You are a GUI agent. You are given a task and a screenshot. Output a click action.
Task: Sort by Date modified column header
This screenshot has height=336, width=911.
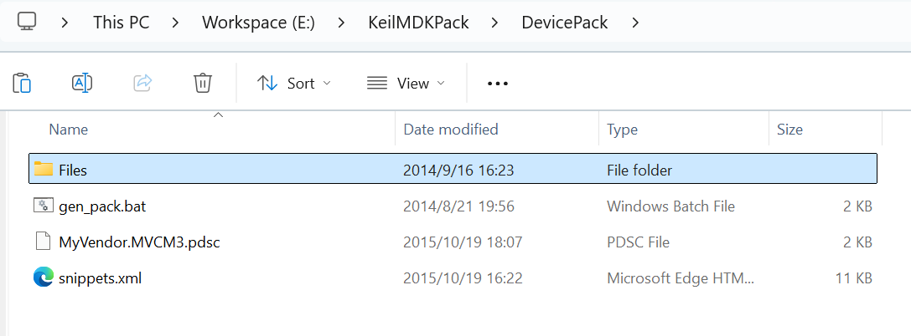coord(451,130)
